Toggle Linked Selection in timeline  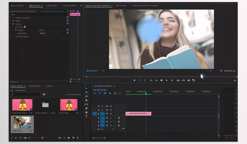[105, 93]
